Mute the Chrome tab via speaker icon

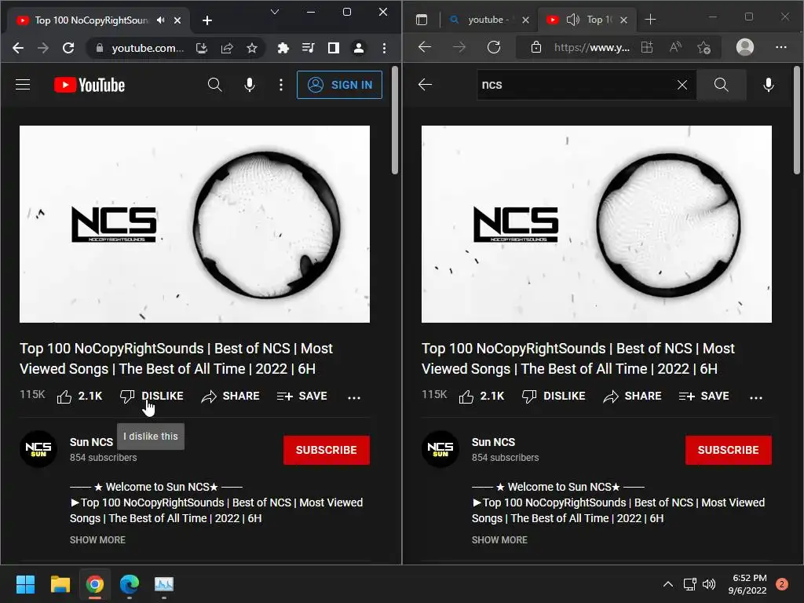coord(161,20)
